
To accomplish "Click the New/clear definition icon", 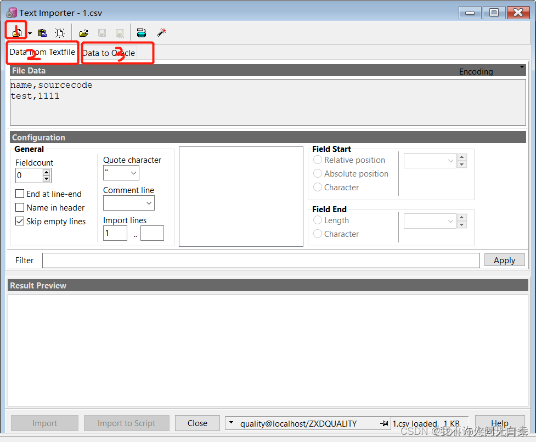I will click(60, 33).
